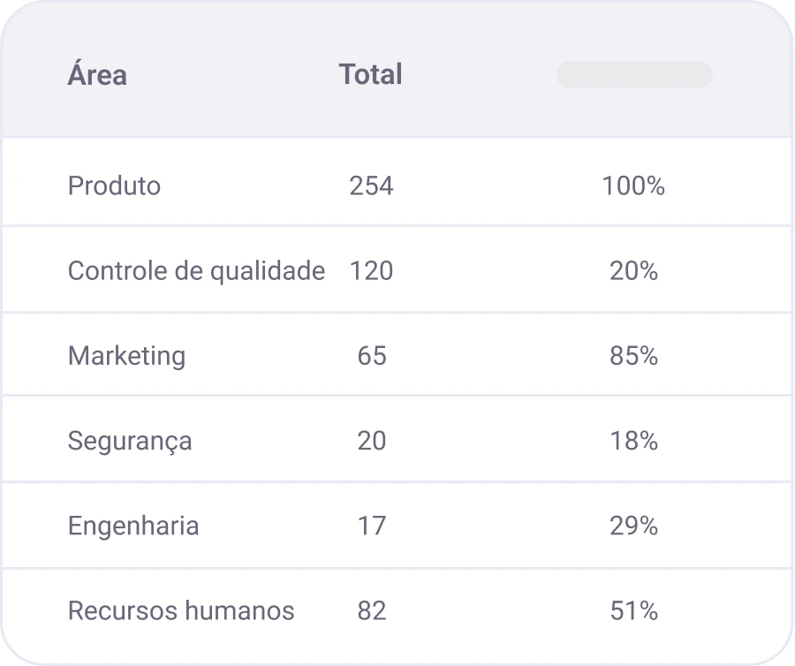The width and height of the screenshot is (795, 666).
Task: Click the Total column header
Action: coord(370,74)
